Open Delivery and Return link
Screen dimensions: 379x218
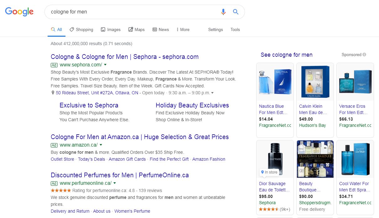tap(70, 211)
